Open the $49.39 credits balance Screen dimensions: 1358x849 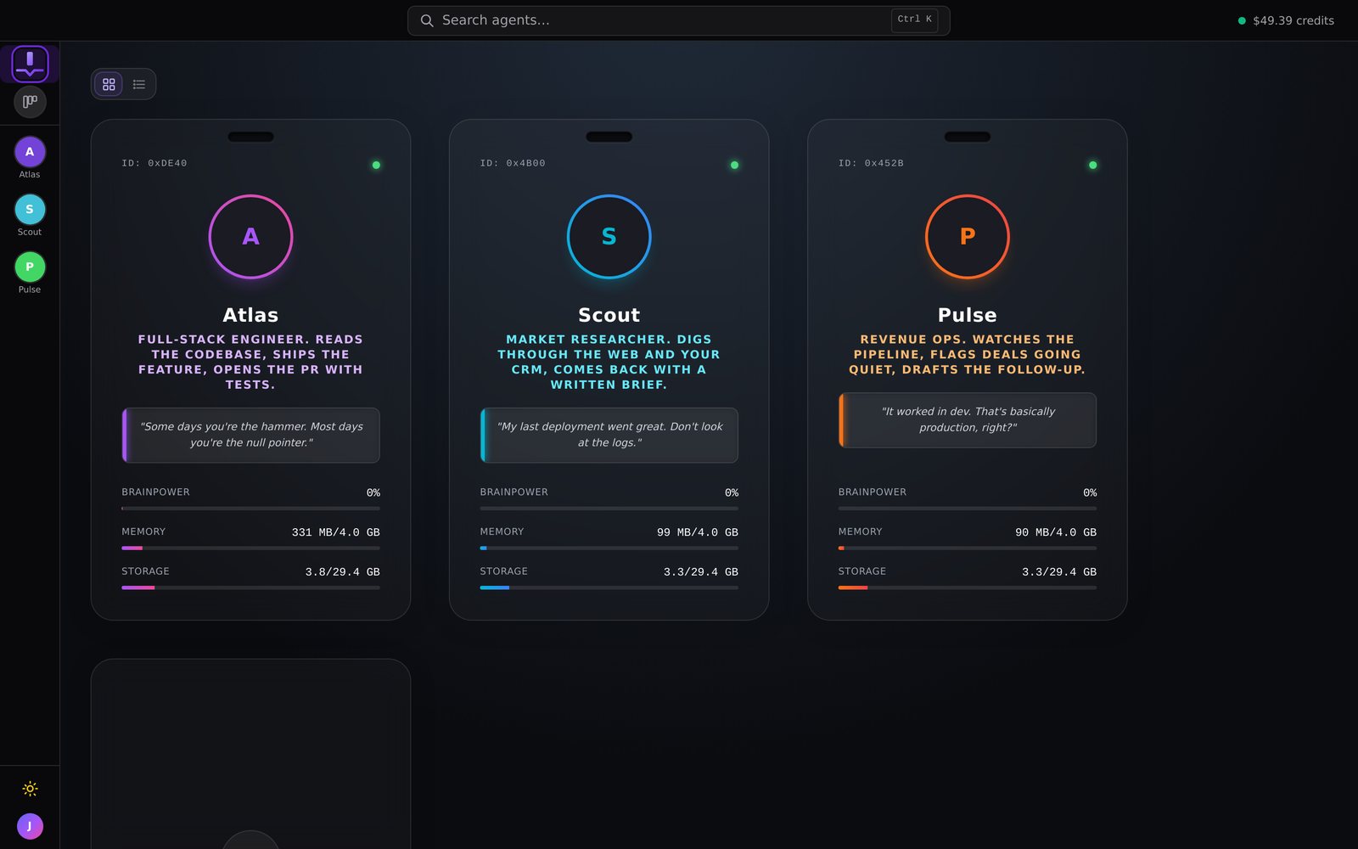[x=1293, y=20]
